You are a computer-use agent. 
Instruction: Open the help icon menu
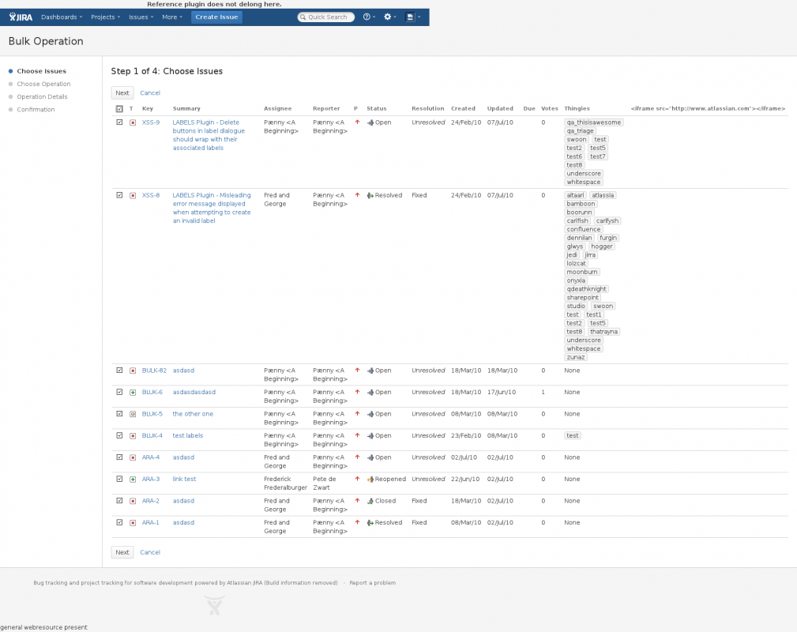click(369, 17)
